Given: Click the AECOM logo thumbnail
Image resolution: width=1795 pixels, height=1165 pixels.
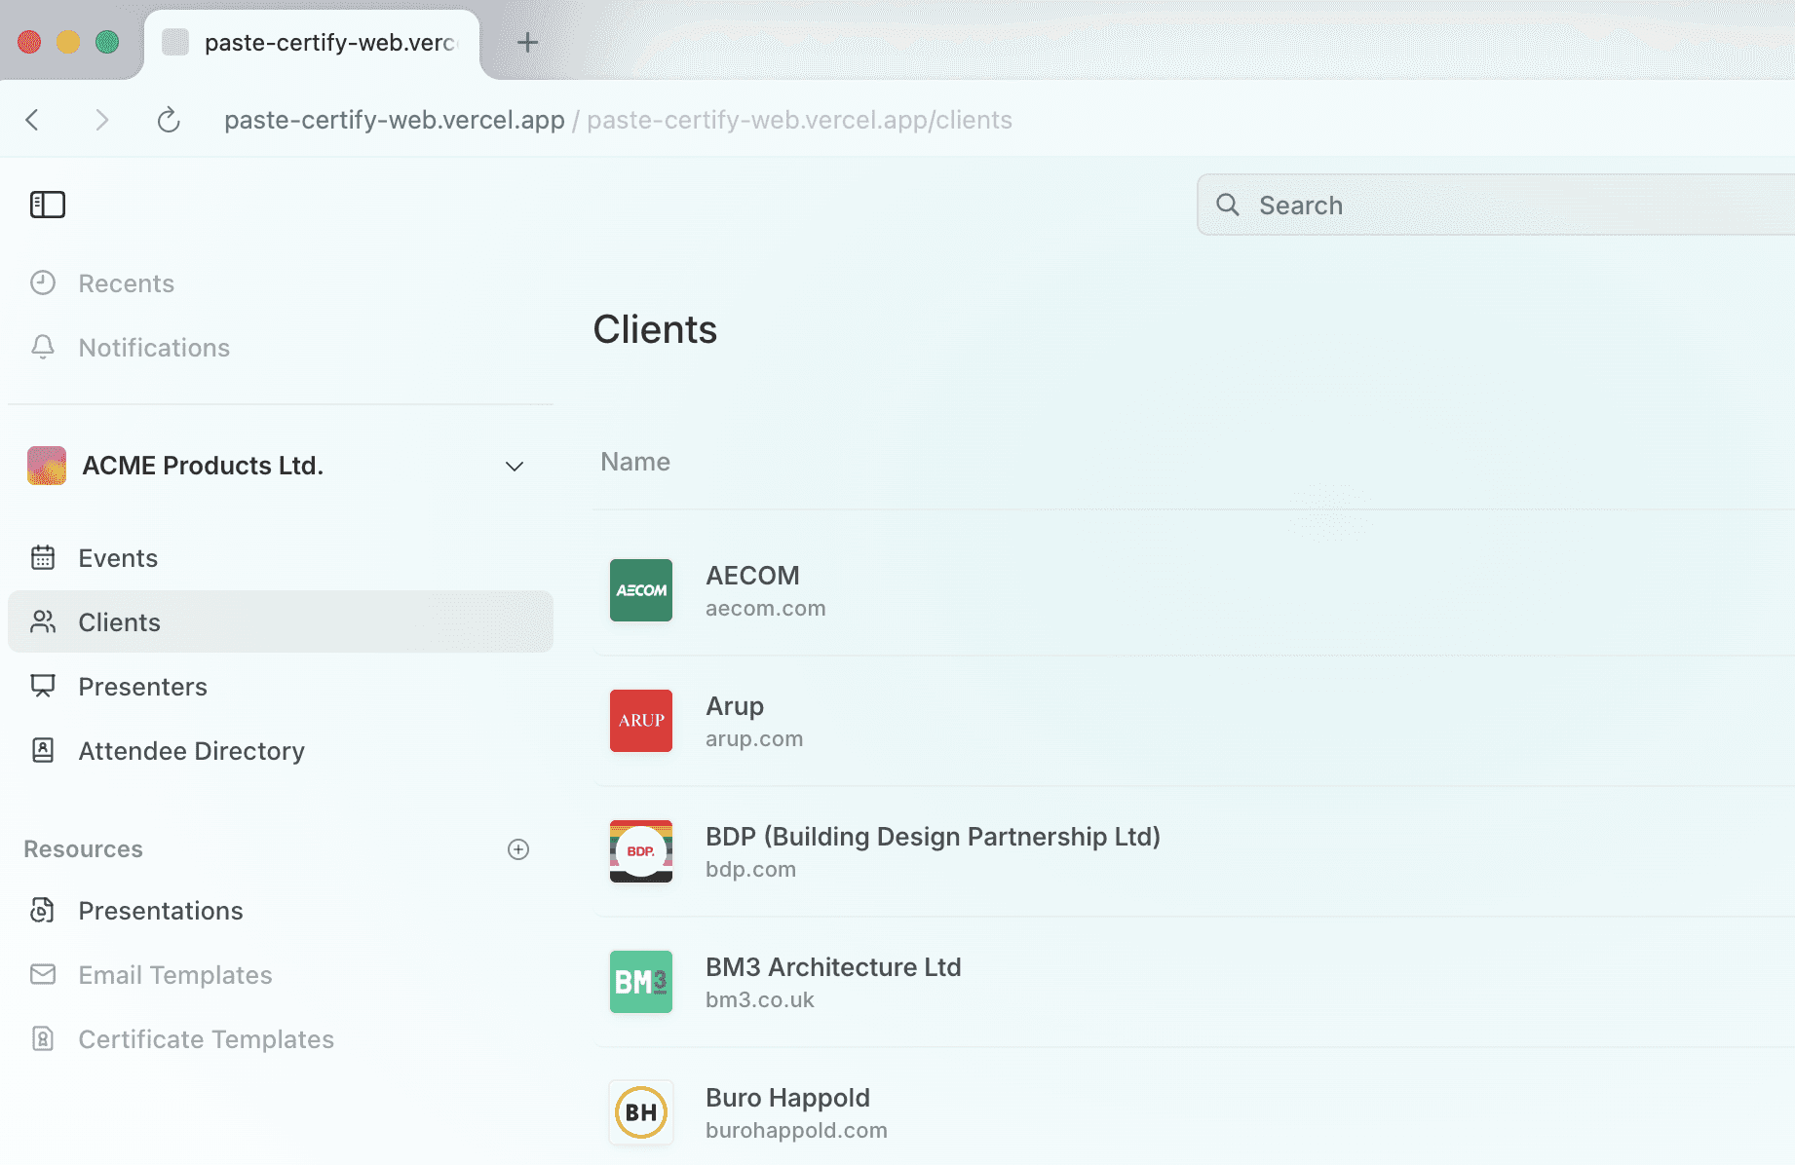Looking at the screenshot, I should pyautogui.click(x=641, y=590).
